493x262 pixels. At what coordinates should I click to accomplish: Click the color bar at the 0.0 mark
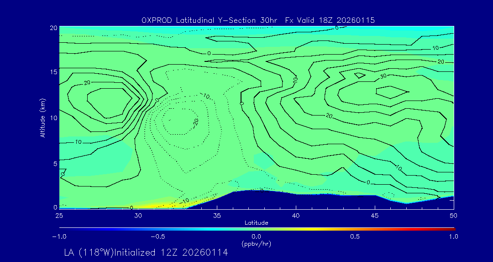tap(257, 229)
